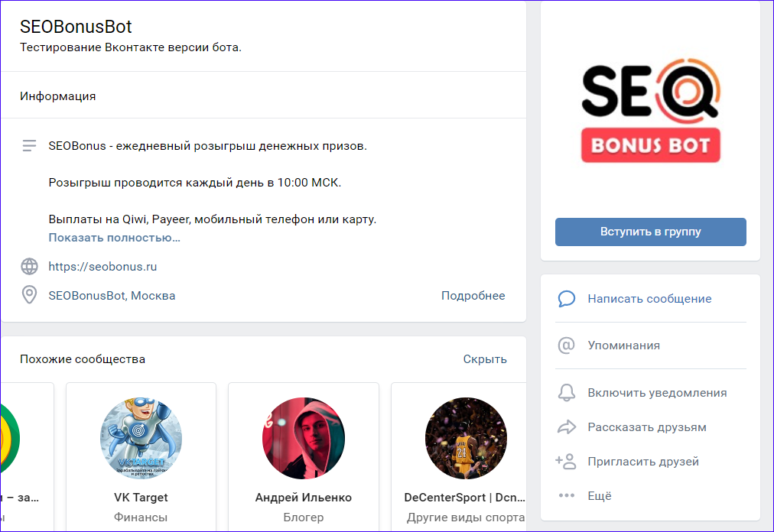Click the Похожие сообщества heading
Viewport: 774px width, 532px height.
(x=83, y=359)
